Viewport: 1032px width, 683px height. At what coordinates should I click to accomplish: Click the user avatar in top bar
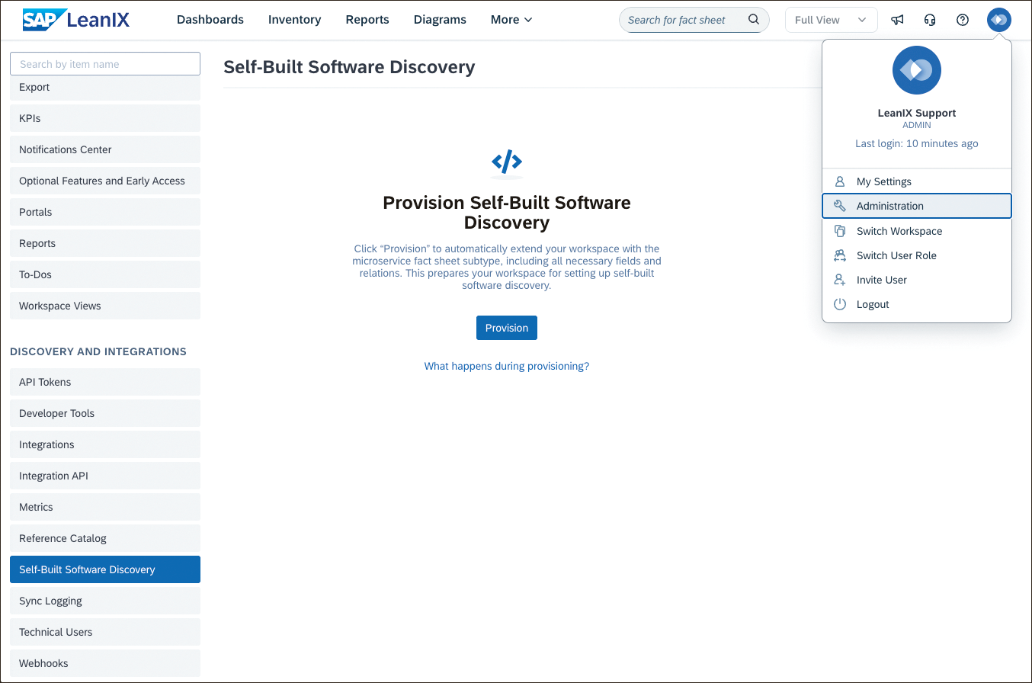pyautogui.click(x=998, y=20)
